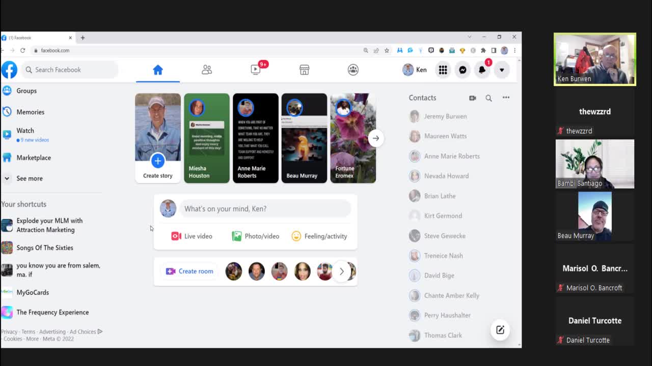This screenshot has width=652, height=366.
Task: Search contacts magnifier icon
Action: [x=488, y=98]
